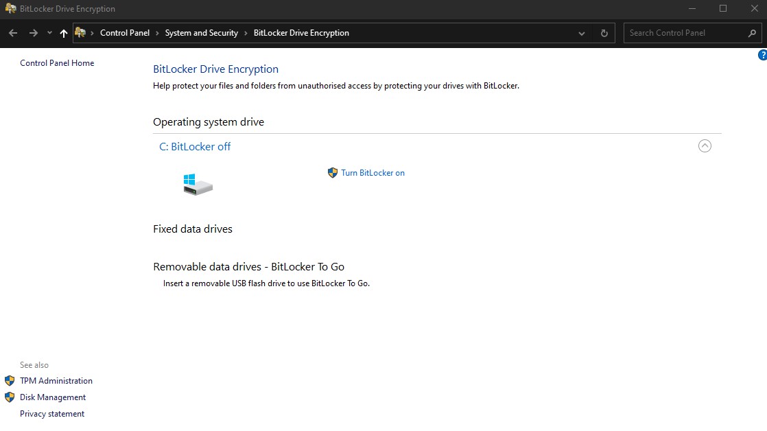Go up one level with up arrow
767x431 pixels.
click(64, 33)
